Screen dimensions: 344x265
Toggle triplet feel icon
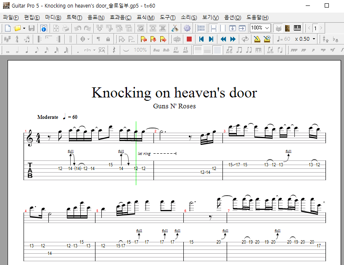pos(27,39)
